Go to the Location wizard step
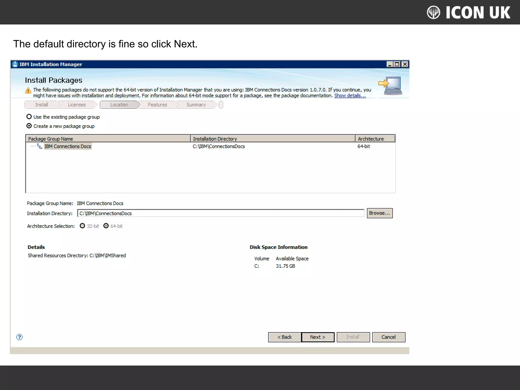The height and width of the screenshot is (390, 520). click(x=119, y=105)
